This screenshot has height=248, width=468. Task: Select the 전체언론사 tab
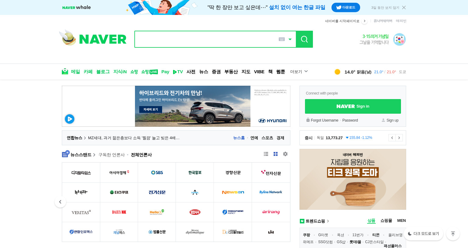click(141, 155)
